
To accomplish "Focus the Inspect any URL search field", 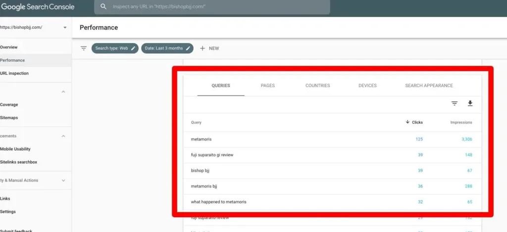I will pyautogui.click(x=212, y=7).
